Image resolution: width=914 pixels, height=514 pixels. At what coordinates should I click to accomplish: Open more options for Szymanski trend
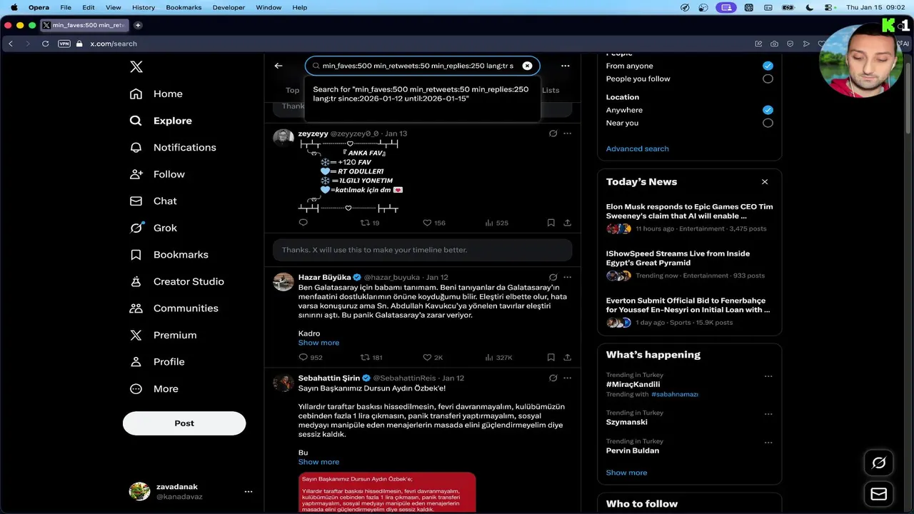click(768, 413)
